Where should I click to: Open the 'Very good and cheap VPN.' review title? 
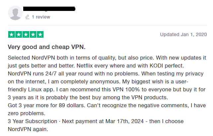click(46, 47)
